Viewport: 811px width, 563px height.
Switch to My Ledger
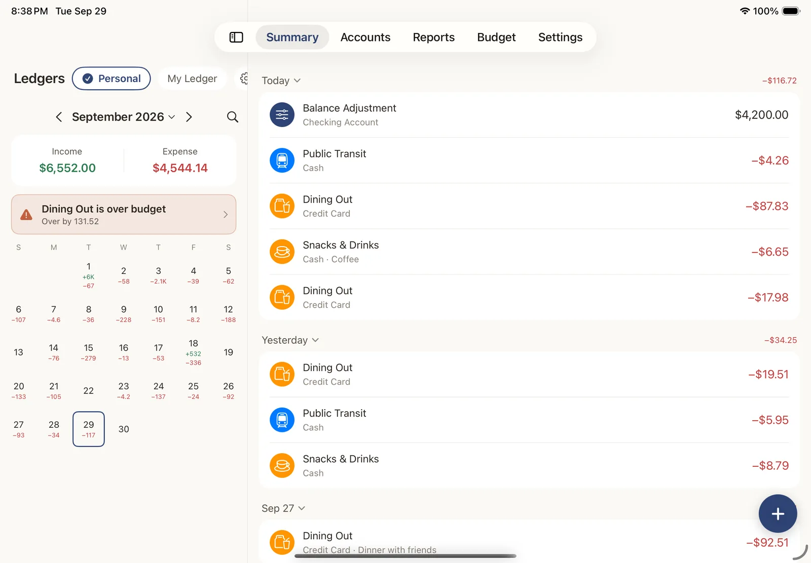192,78
